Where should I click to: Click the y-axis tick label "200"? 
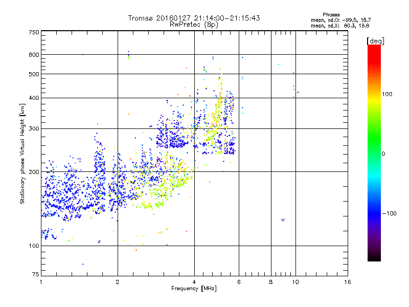[34, 172]
